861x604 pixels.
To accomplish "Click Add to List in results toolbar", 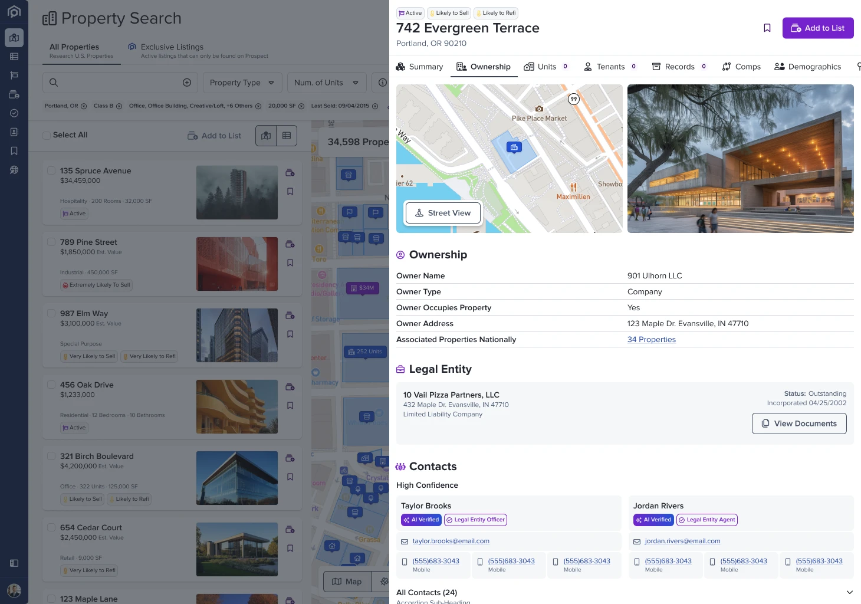I will [215, 136].
